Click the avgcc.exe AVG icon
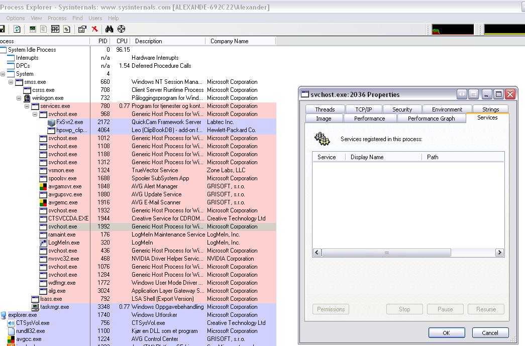Screen dimensions: 525x346 click(x=11, y=339)
